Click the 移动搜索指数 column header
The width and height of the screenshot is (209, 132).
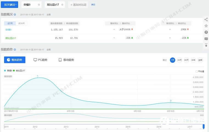click(72, 23)
